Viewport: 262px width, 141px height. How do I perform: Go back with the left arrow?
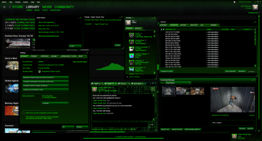tap(4, 7)
